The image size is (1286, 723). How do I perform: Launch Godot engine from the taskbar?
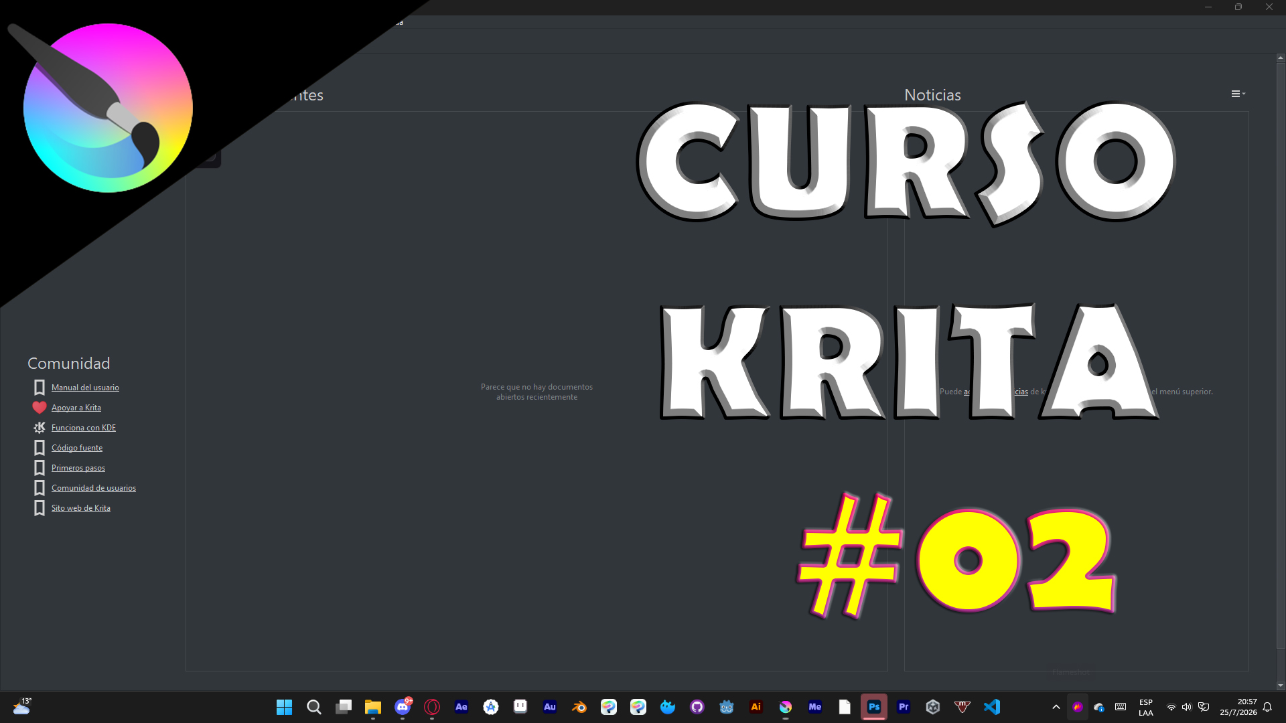(727, 707)
